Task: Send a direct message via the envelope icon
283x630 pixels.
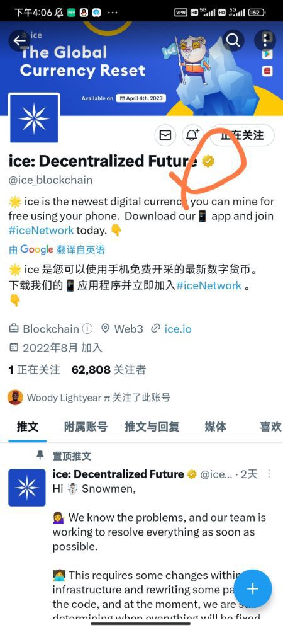Action: (x=165, y=135)
